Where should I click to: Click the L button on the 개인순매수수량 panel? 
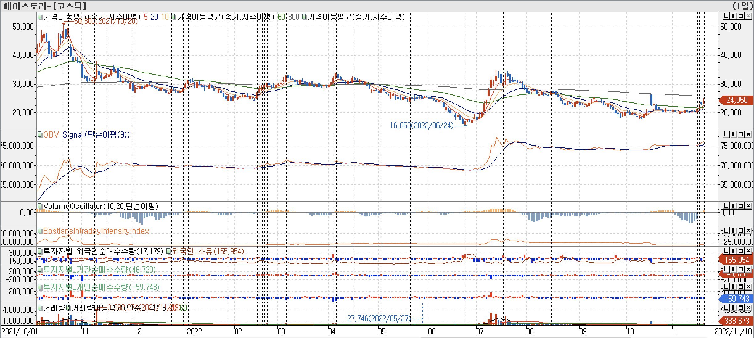pos(726,286)
